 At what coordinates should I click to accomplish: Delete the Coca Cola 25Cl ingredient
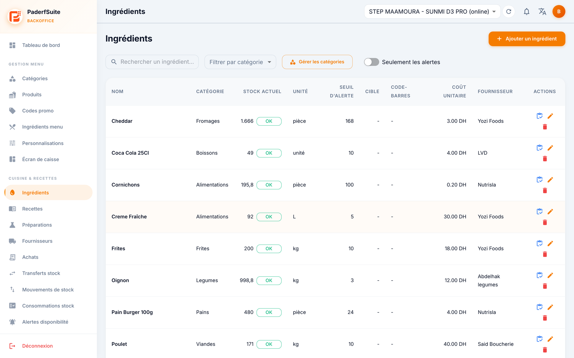click(545, 159)
